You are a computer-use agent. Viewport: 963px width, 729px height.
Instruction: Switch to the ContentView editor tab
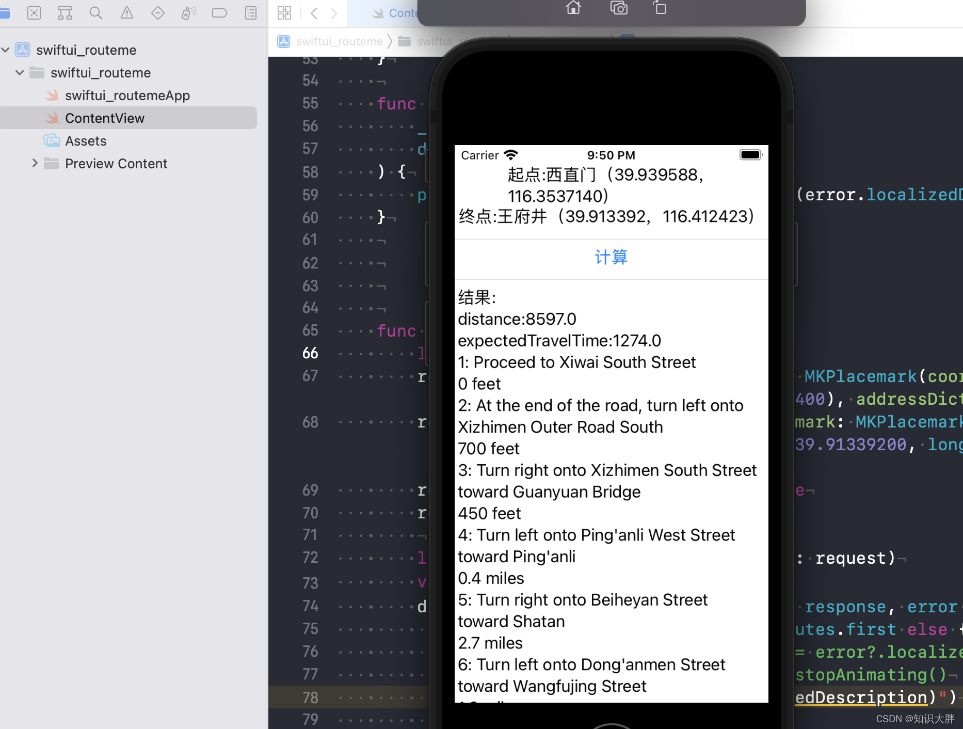tap(403, 13)
